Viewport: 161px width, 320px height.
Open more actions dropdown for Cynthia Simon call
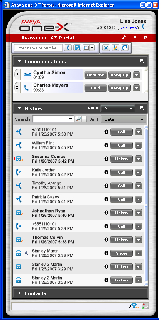click(x=136, y=75)
